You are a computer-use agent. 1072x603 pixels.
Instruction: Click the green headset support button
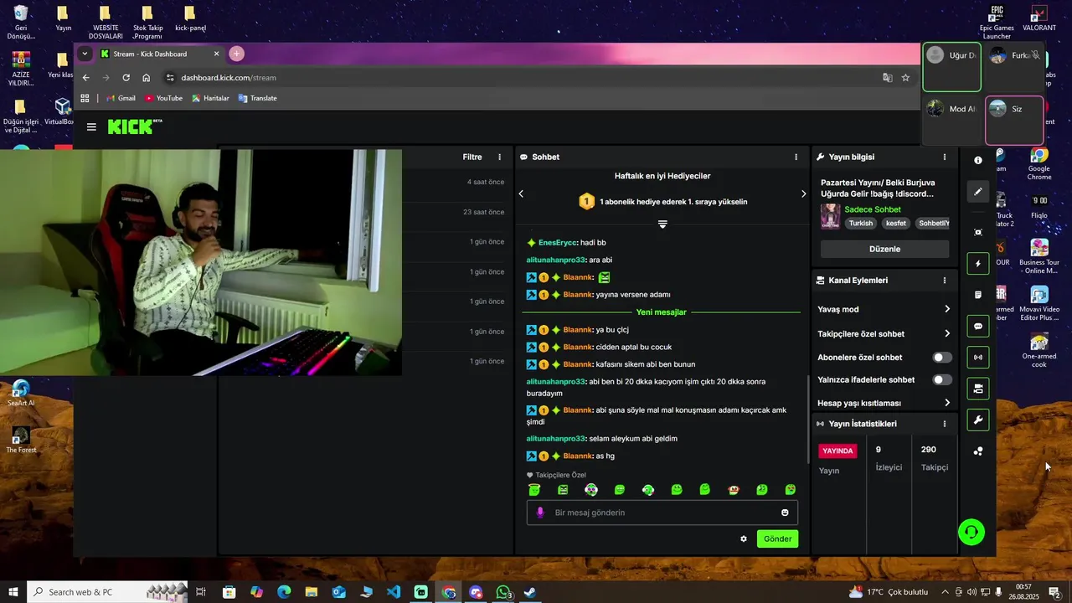pyautogui.click(x=971, y=532)
